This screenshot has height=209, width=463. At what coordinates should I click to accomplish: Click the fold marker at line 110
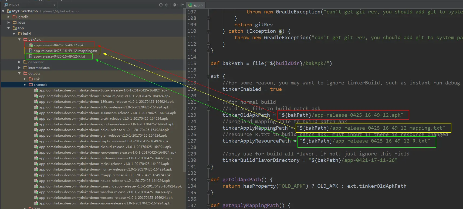(x=208, y=31)
